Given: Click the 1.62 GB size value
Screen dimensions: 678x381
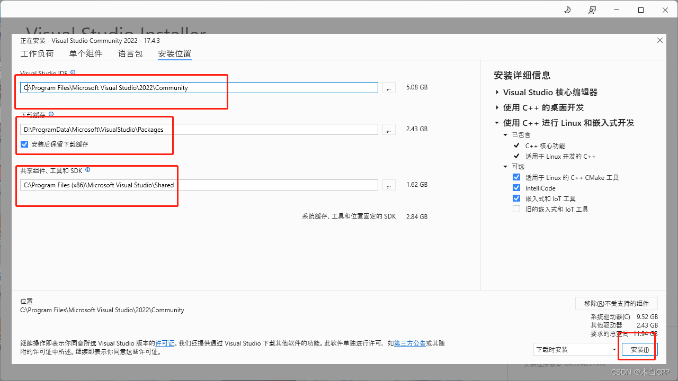Looking at the screenshot, I should coord(416,185).
